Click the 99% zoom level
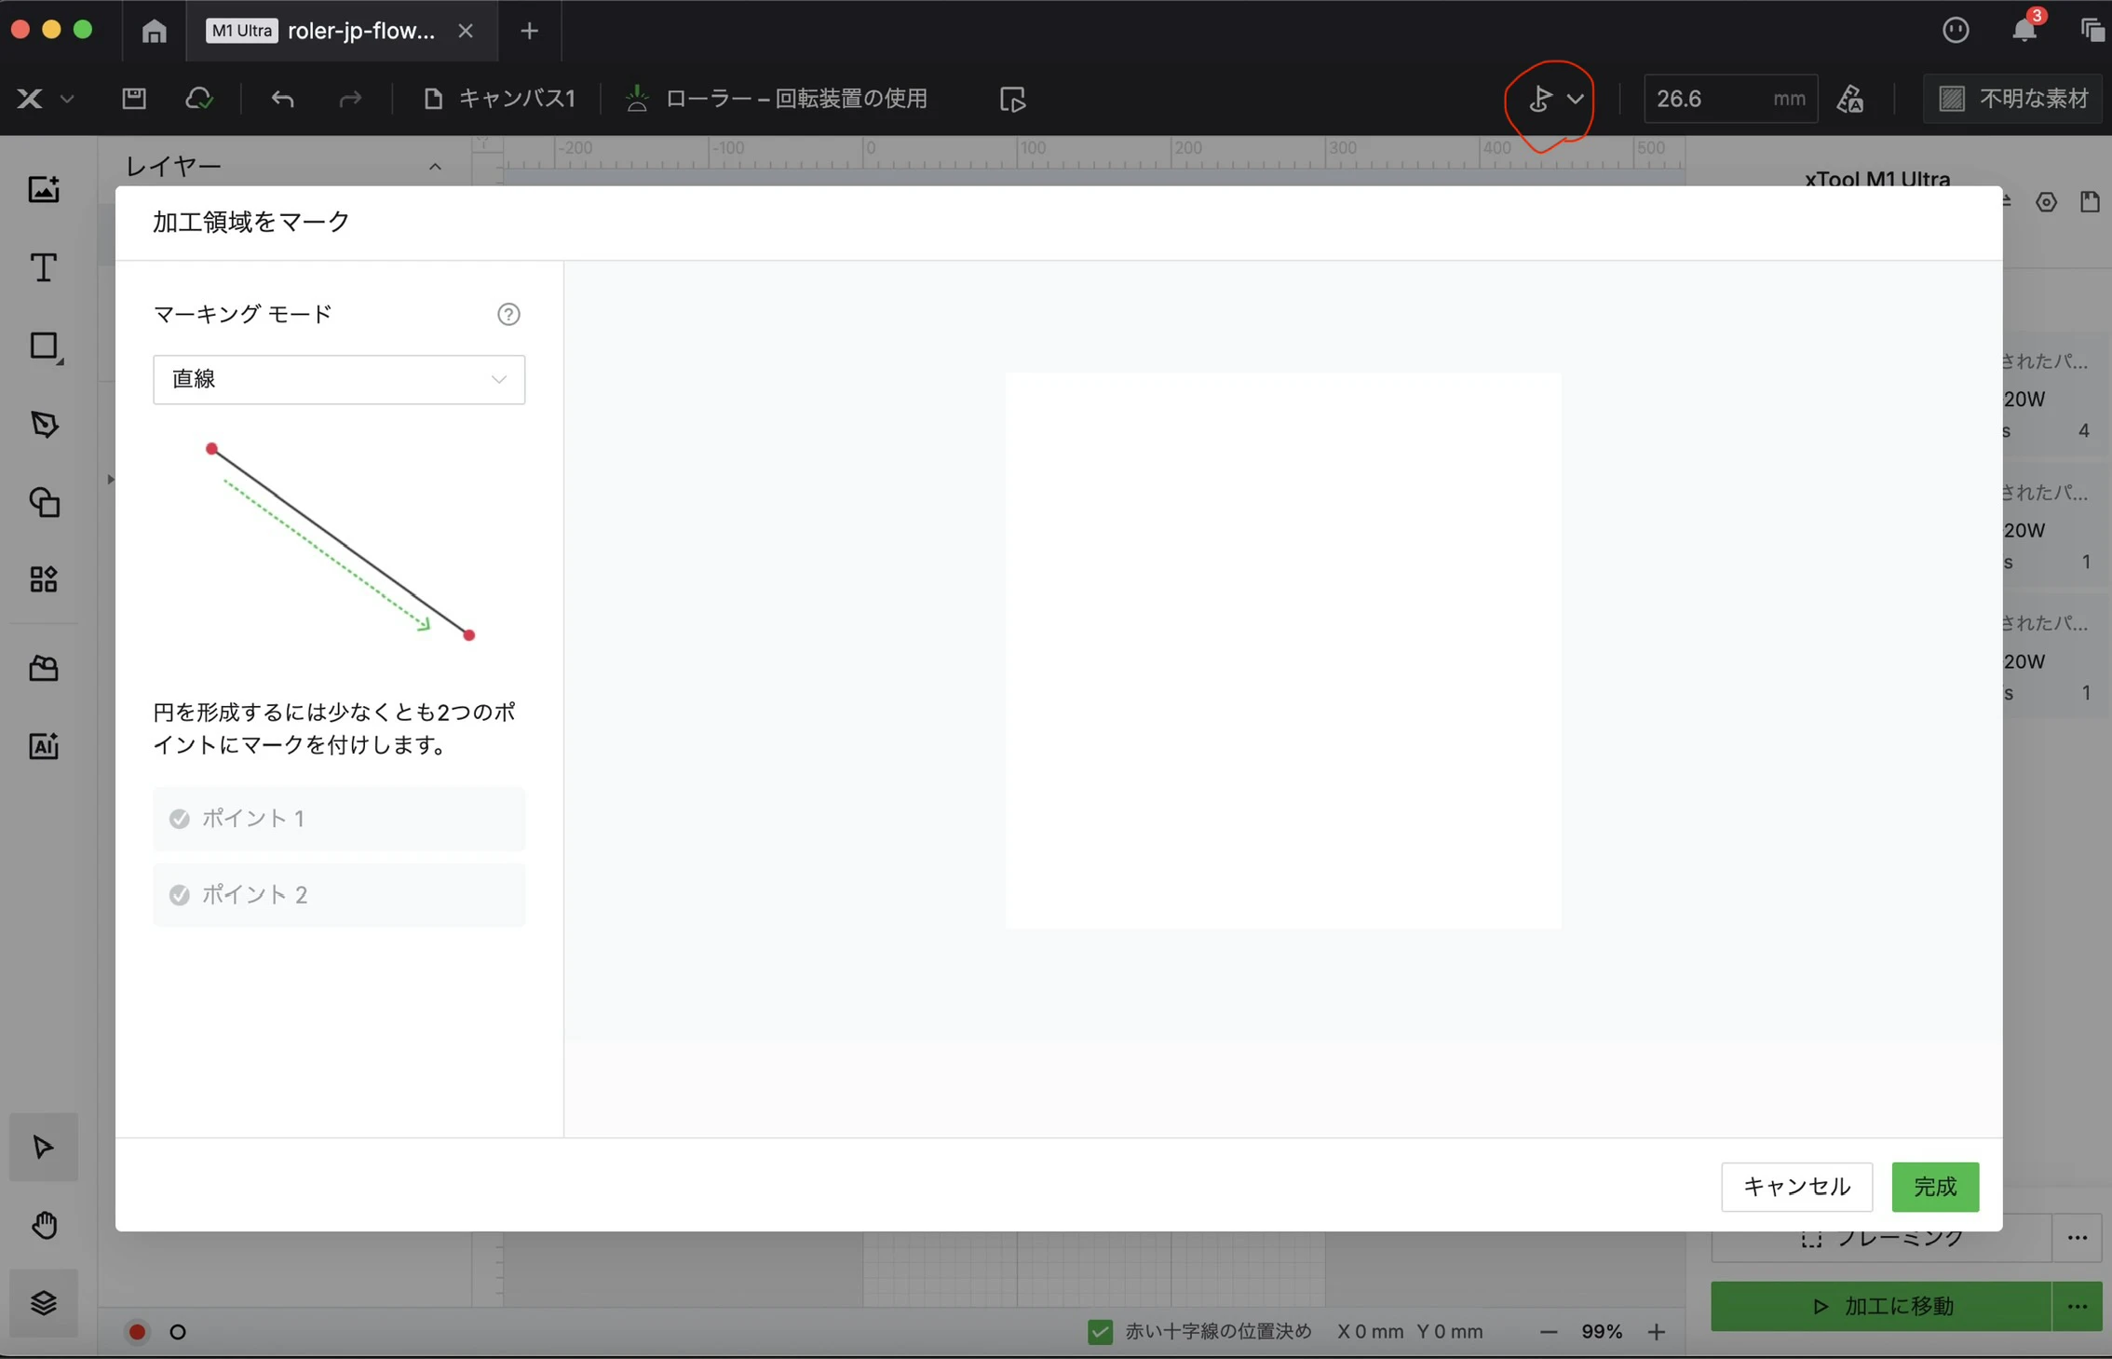 coord(1602,1332)
